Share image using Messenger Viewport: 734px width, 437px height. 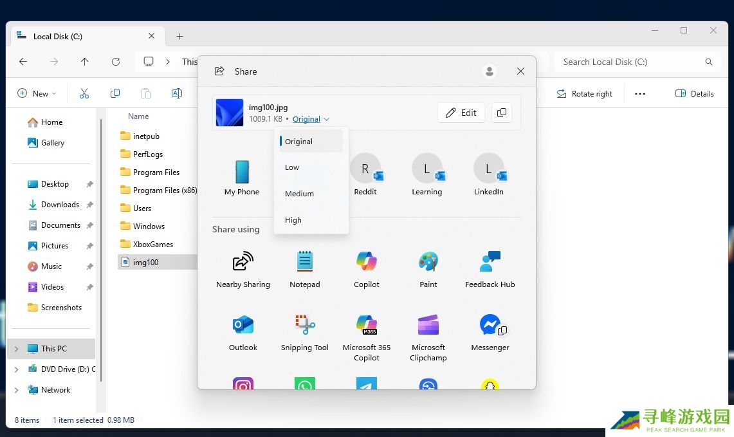(490, 333)
